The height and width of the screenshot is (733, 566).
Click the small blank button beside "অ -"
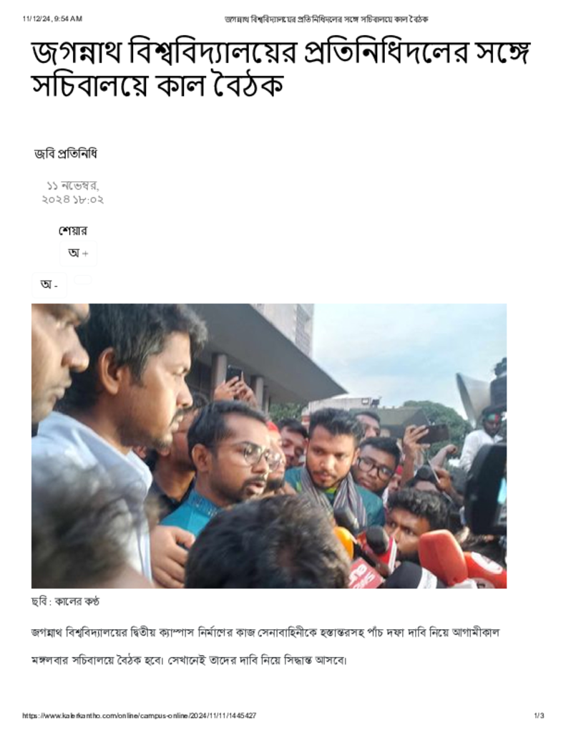[83, 280]
